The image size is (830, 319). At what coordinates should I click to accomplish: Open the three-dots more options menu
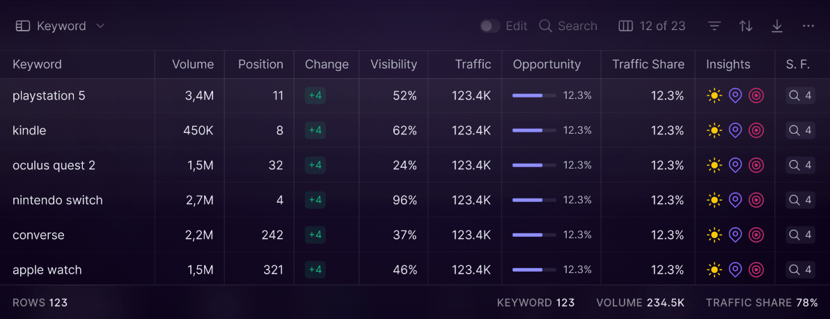(808, 26)
